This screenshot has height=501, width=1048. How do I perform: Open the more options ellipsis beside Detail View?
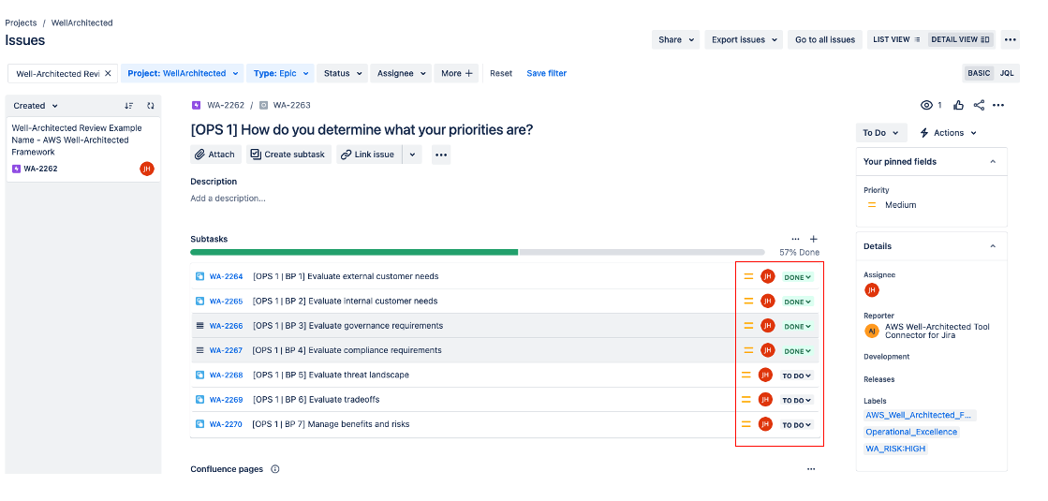1010,40
